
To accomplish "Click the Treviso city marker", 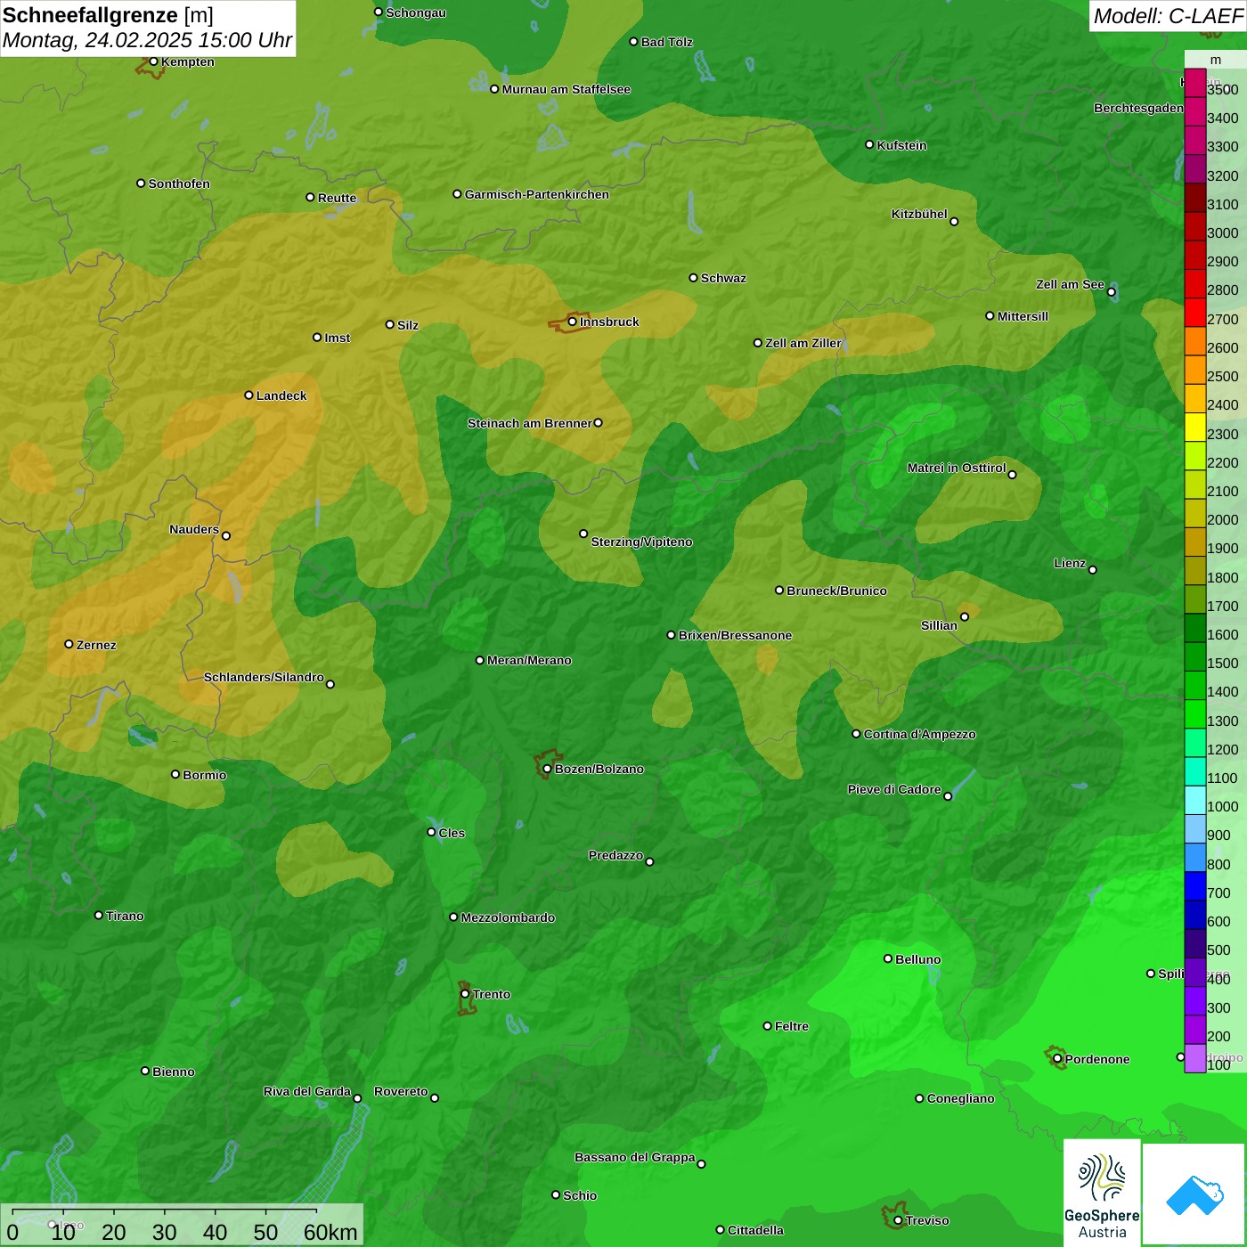I will 898,1221.
